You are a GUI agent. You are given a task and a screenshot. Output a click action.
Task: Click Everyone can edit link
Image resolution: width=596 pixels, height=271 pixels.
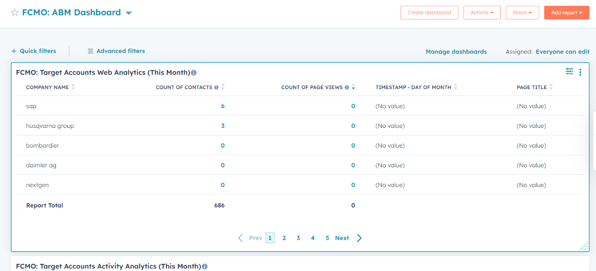click(562, 52)
